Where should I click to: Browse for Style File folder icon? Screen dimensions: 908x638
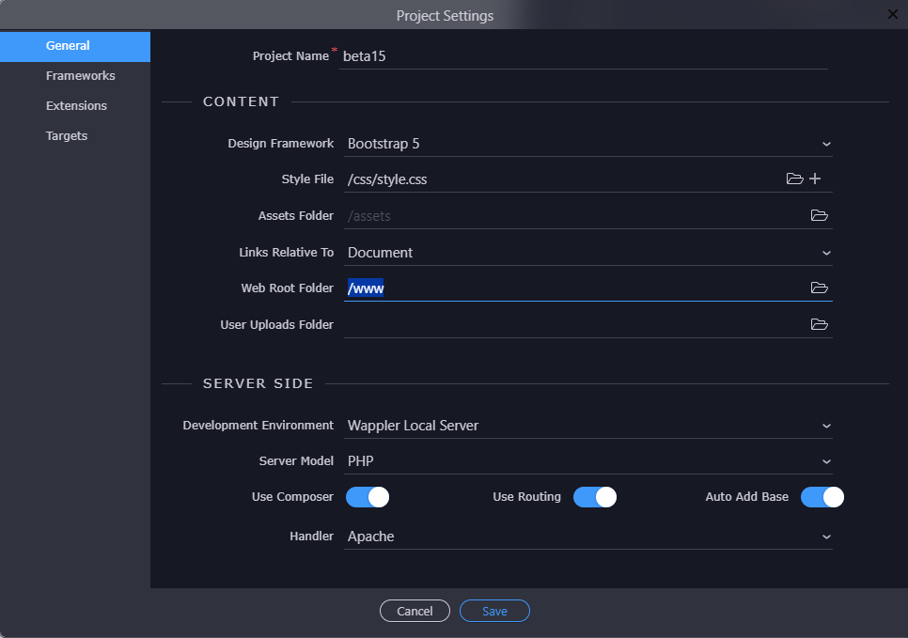(x=794, y=179)
